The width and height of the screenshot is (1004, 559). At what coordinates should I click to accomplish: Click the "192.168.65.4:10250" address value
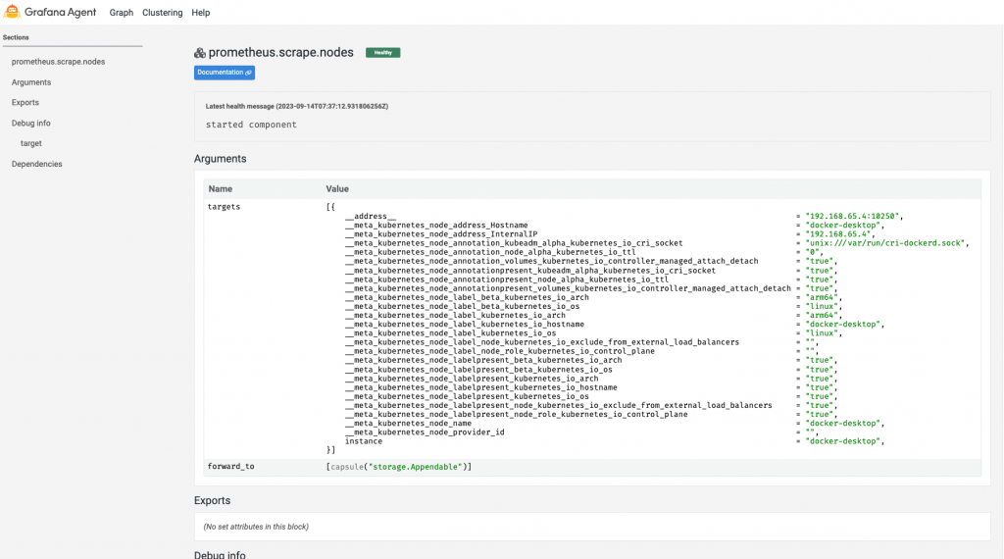pyautogui.click(x=854, y=217)
